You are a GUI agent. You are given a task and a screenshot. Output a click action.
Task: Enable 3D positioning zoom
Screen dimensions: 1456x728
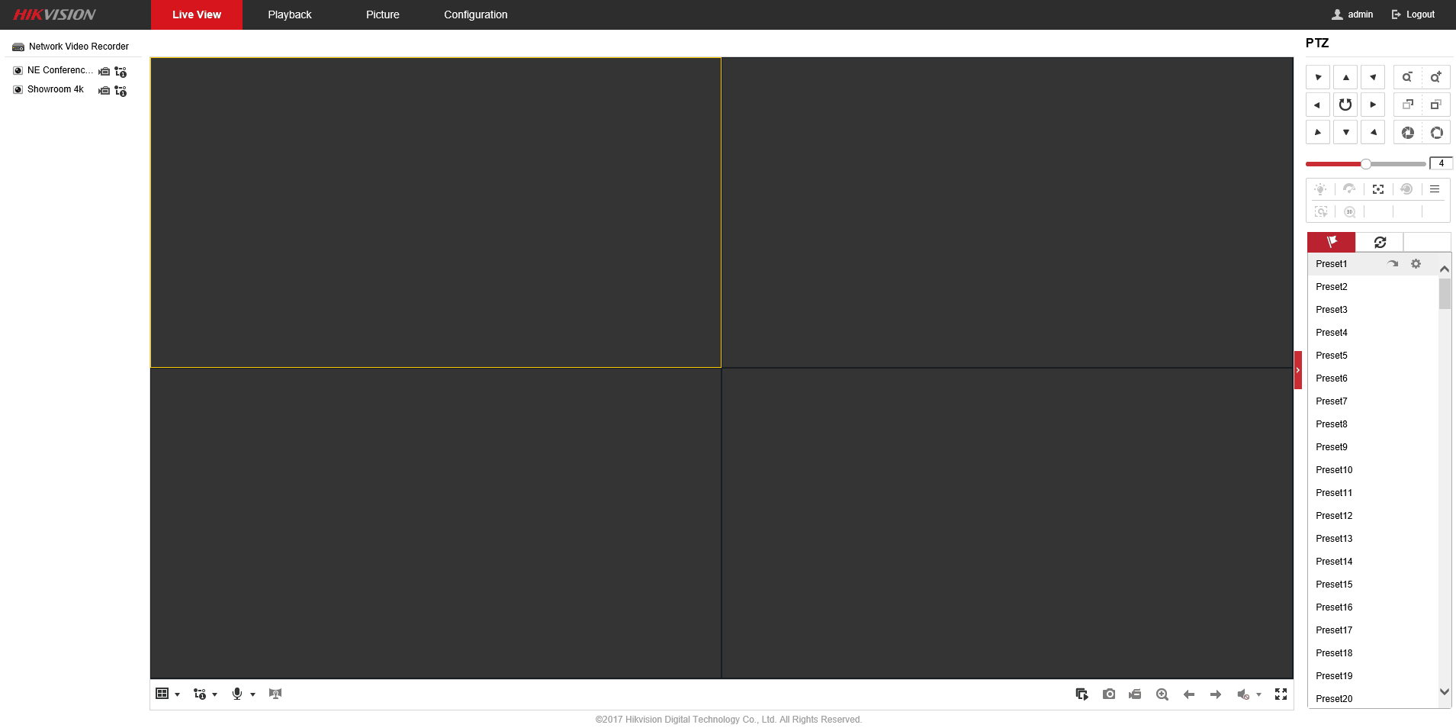tap(1349, 211)
